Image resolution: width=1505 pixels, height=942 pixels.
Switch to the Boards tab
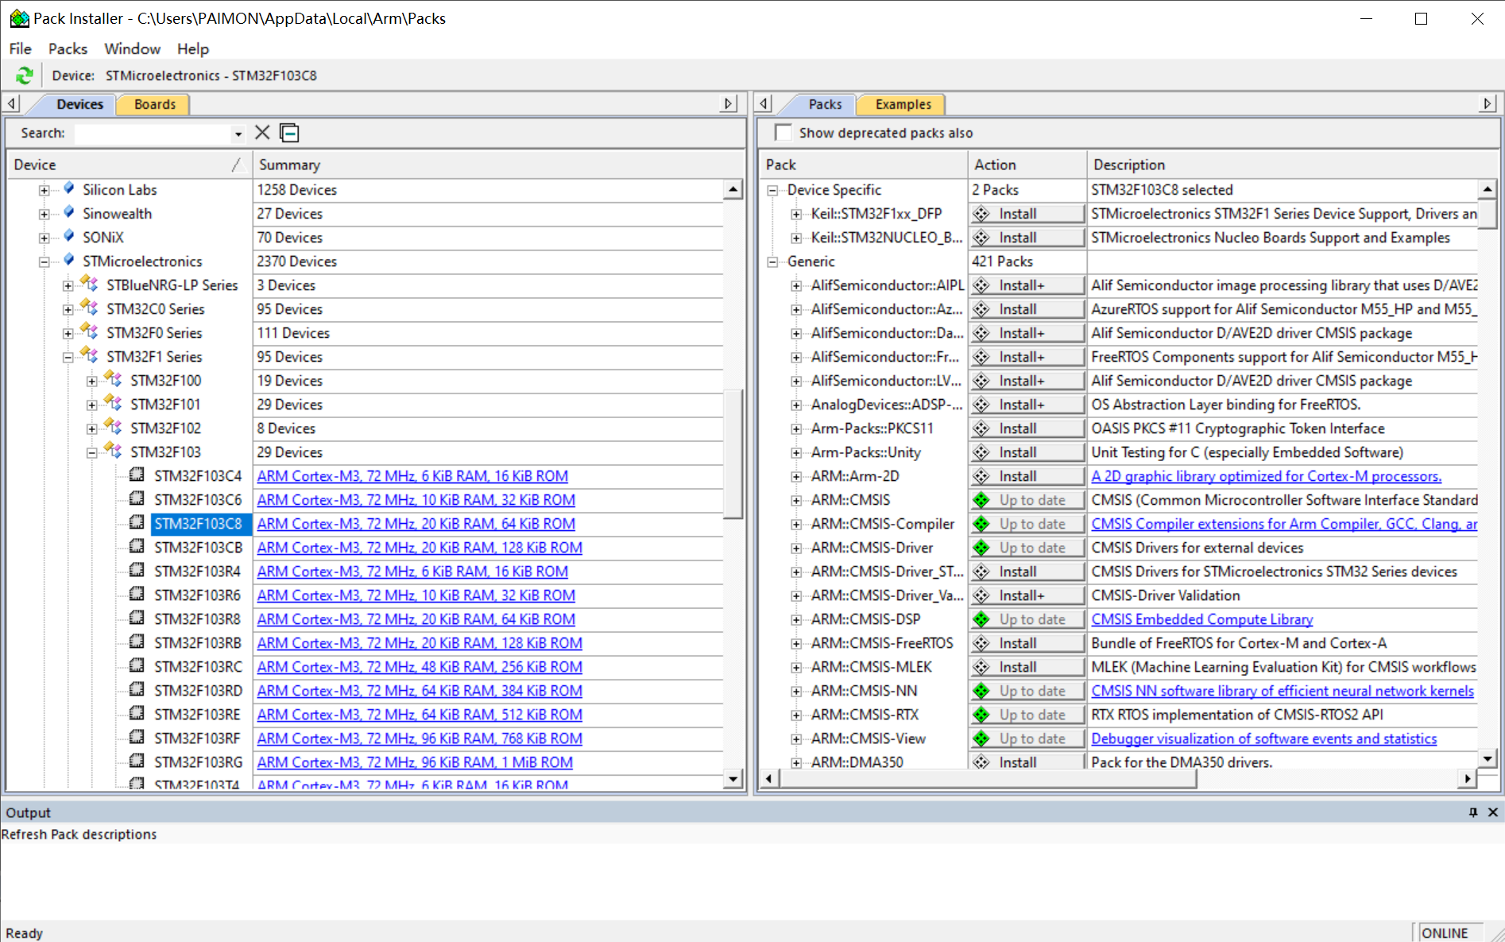(154, 104)
